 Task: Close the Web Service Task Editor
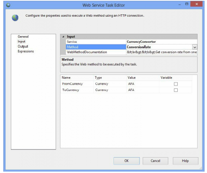click(197, 4)
